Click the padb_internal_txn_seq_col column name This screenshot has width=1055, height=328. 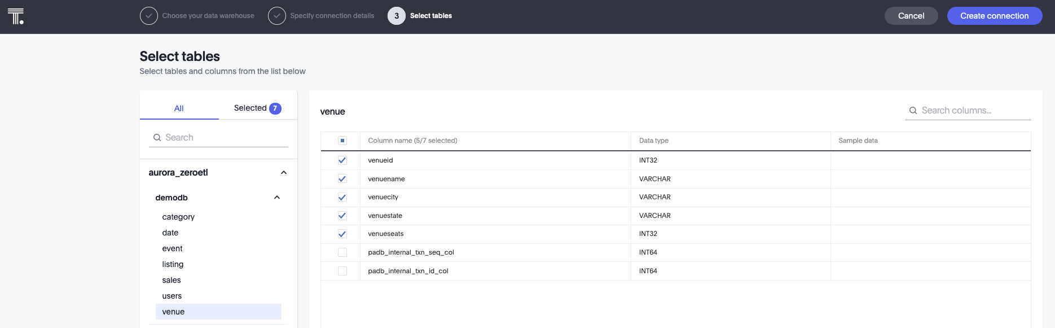click(411, 252)
